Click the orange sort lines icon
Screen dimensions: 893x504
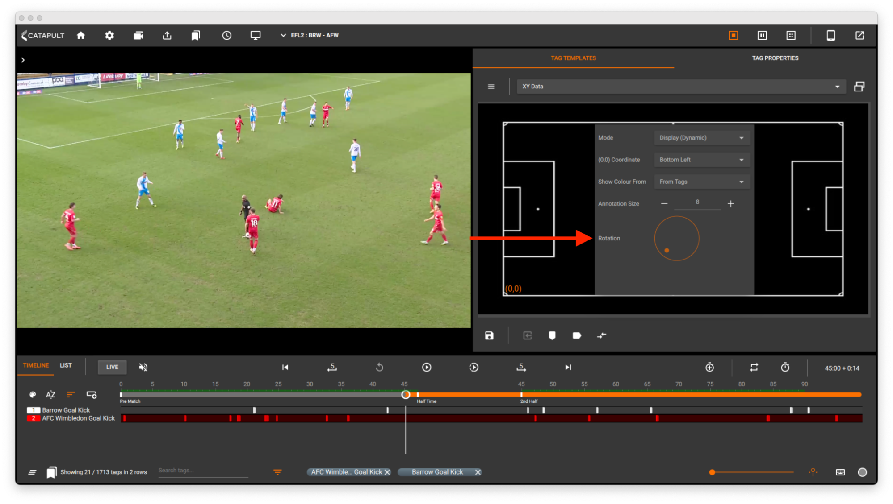(x=71, y=395)
